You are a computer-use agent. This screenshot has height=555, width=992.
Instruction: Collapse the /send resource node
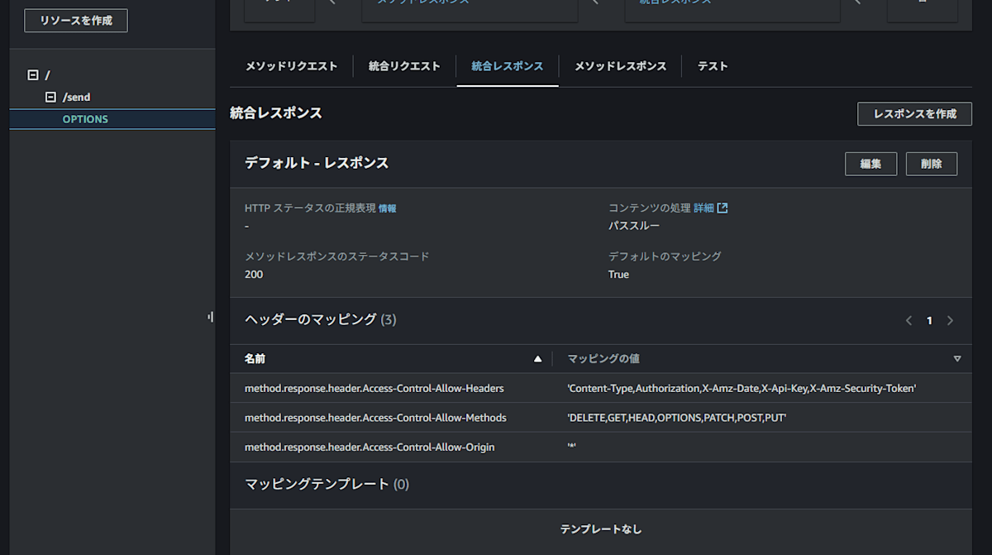(50, 97)
